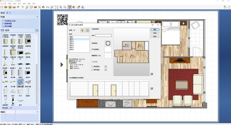The image size is (231, 125).
Task: Click the paintbrush tool icon
Action: tap(27, 7)
